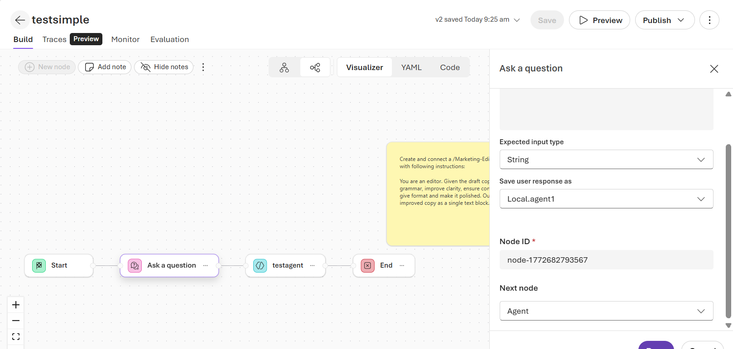Screen dimensions: 733x349
Task: Open the Ask a question node options menu
Action: coord(206,265)
